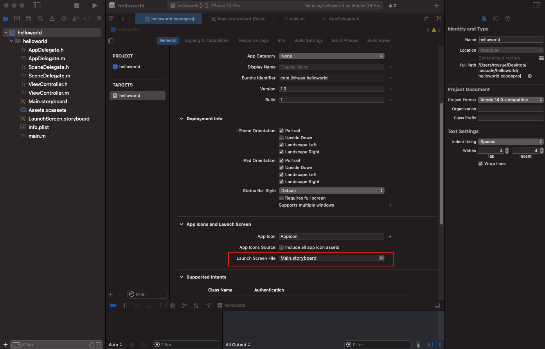This screenshot has width=545, height=349.
Task: Clear console with the trash icon
Action: [x=418, y=345]
